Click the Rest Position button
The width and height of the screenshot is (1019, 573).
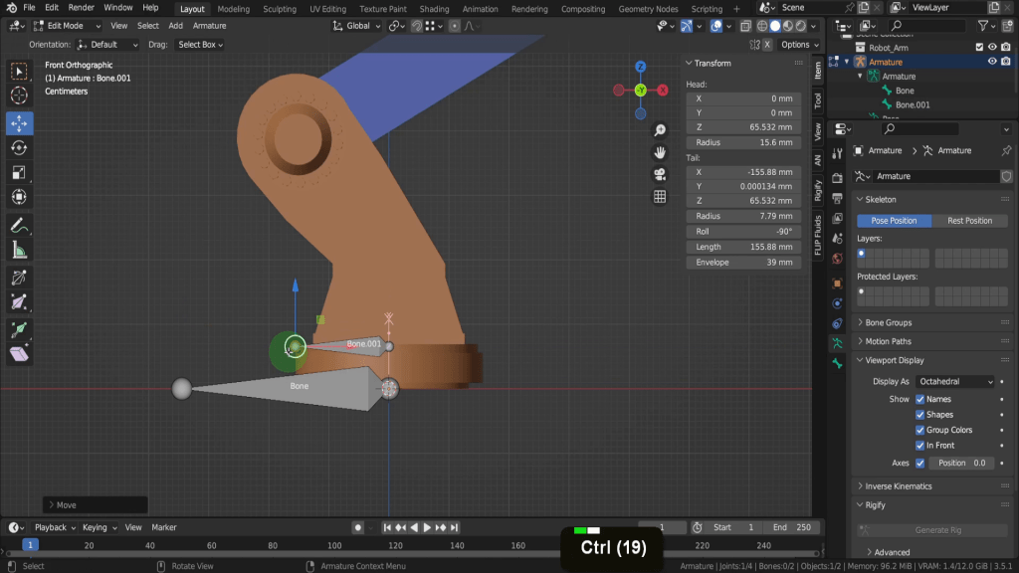969,221
